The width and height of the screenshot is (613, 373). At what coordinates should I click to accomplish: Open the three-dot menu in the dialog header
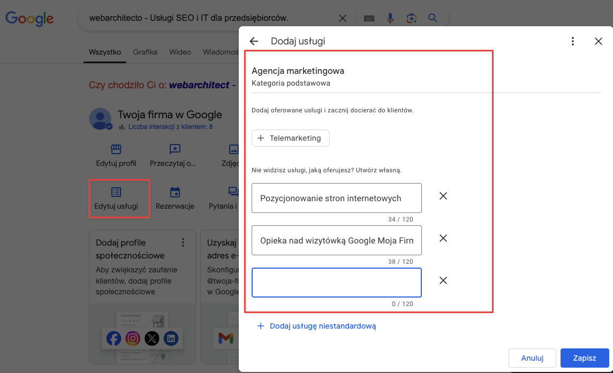pyautogui.click(x=573, y=41)
